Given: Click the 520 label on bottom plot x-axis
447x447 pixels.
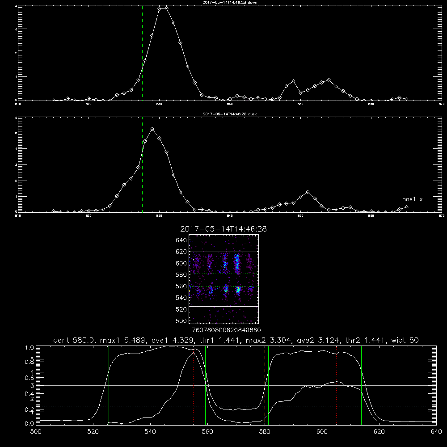Looking at the screenshot, I should pyautogui.click(x=93, y=432).
